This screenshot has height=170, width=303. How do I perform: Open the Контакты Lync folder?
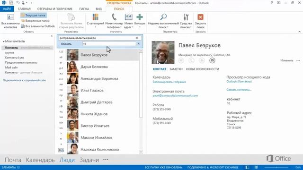pyautogui.click(x=15, y=58)
